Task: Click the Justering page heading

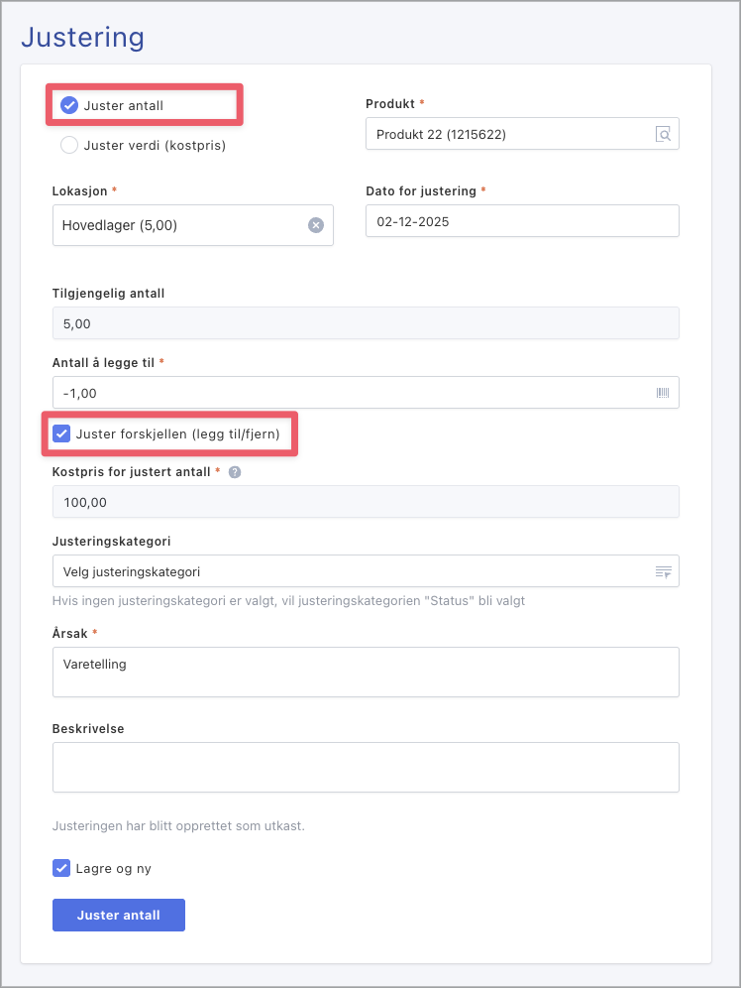Action: [83, 38]
